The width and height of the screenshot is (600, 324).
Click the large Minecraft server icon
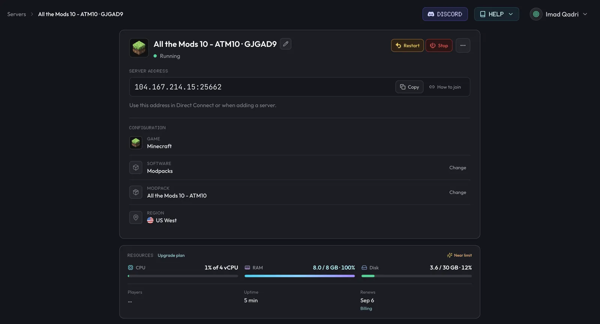pyautogui.click(x=139, y=48)
